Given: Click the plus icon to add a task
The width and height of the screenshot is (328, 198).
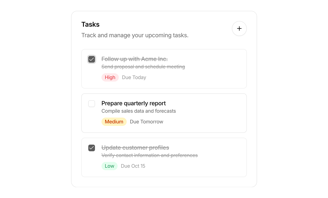Looking at the screenshot, I should pyautogui.click(x=239, y=28).
